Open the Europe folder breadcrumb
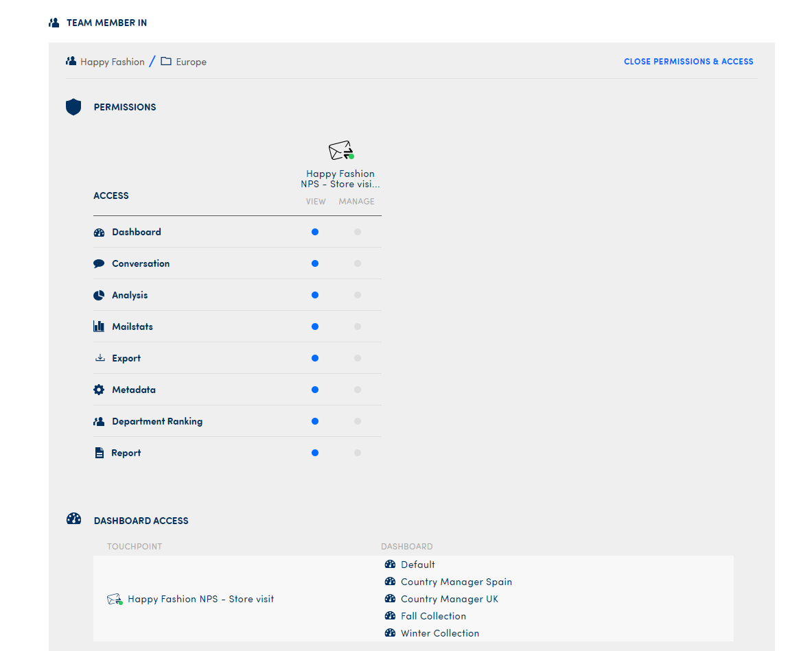The height and width of the screenshot is (651, 812). [x=190, y=62]
